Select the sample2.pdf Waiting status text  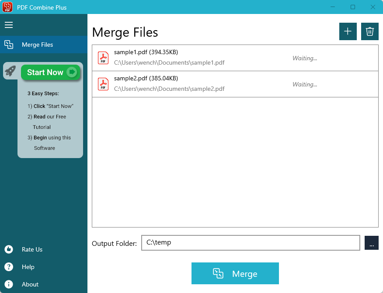(x=305, y=84)
